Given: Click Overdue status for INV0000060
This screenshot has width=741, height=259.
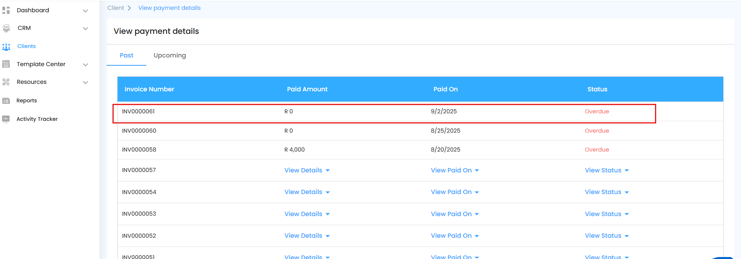Looking at the screenshot, I should tap(597, 131).
